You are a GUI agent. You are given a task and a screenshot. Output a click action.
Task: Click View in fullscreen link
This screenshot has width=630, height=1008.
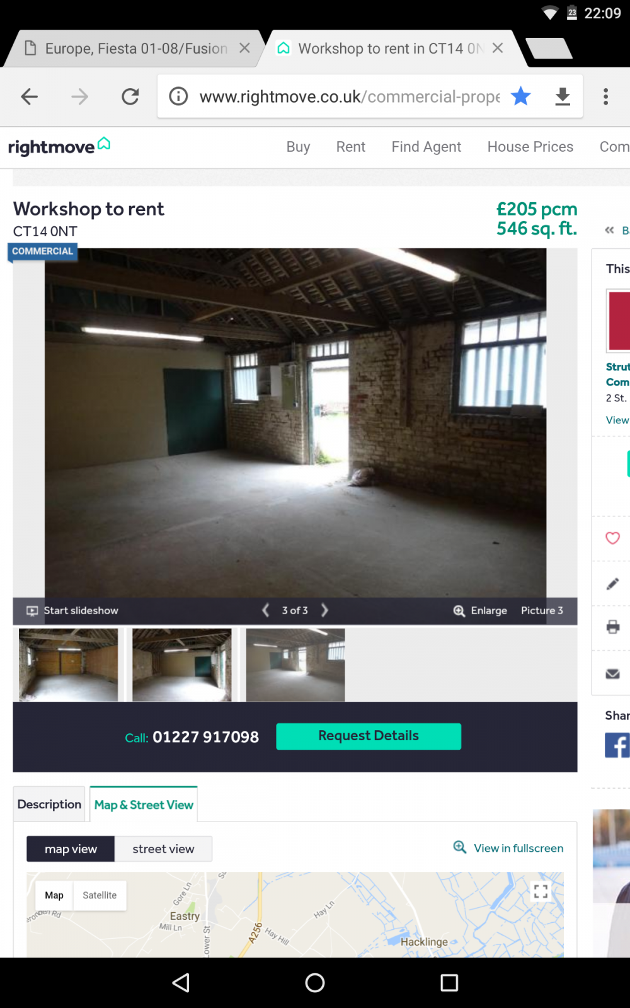point(518,848)
